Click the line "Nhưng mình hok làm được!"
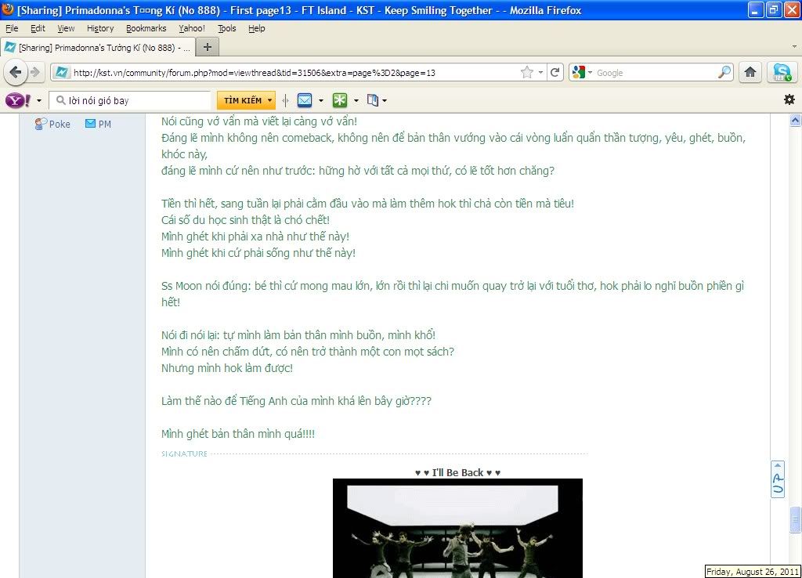The width and height of the screenshot is (802, 578). pyautogui.click(x=226, y=368)
